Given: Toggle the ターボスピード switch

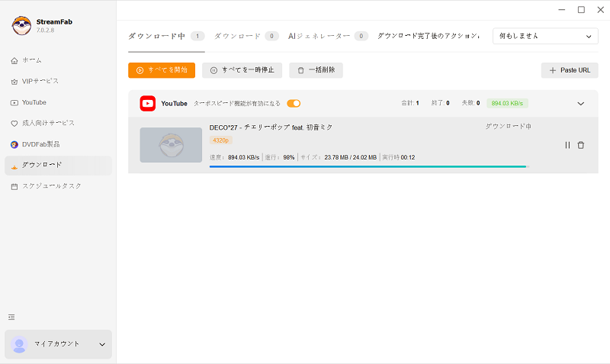Looking at the screenshot, I should click(x=294, y=104).
